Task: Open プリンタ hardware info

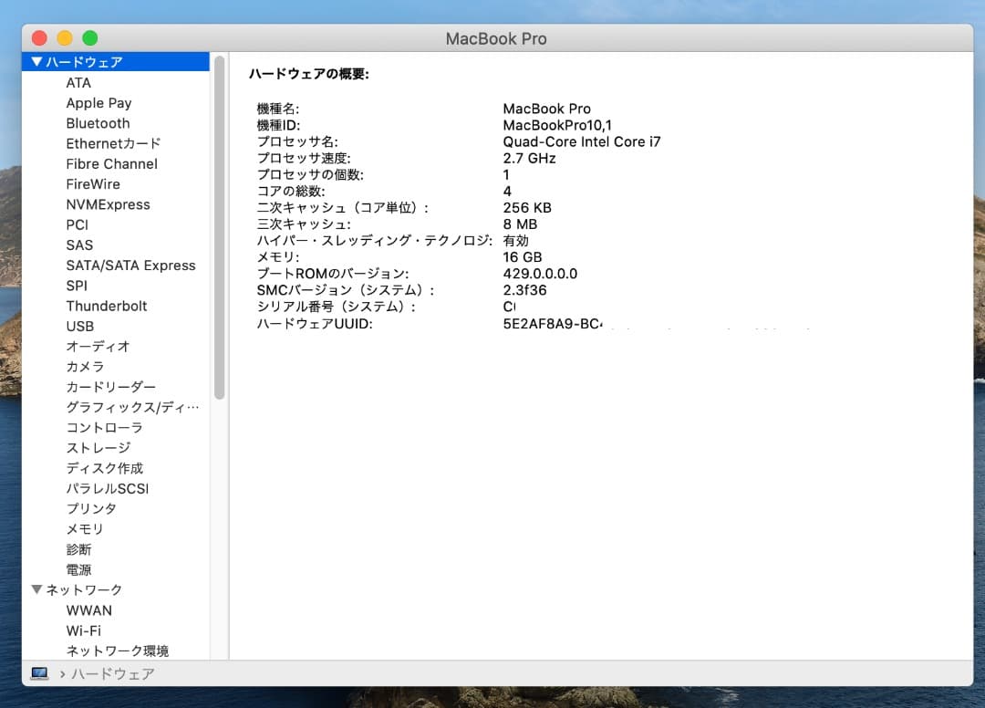Action: click(91, 509)
